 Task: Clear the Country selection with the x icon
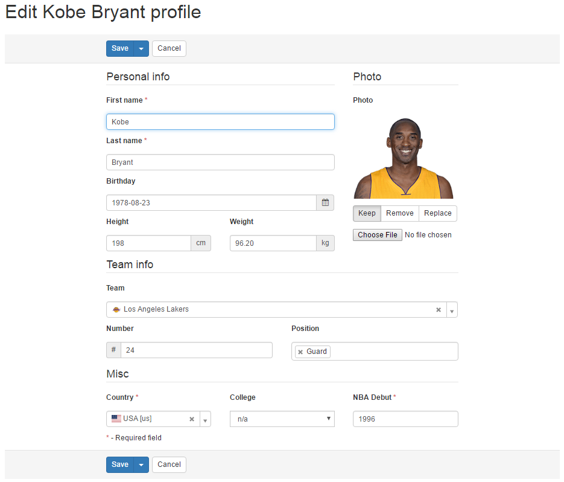pyautogui.click(x=192, y=419)
